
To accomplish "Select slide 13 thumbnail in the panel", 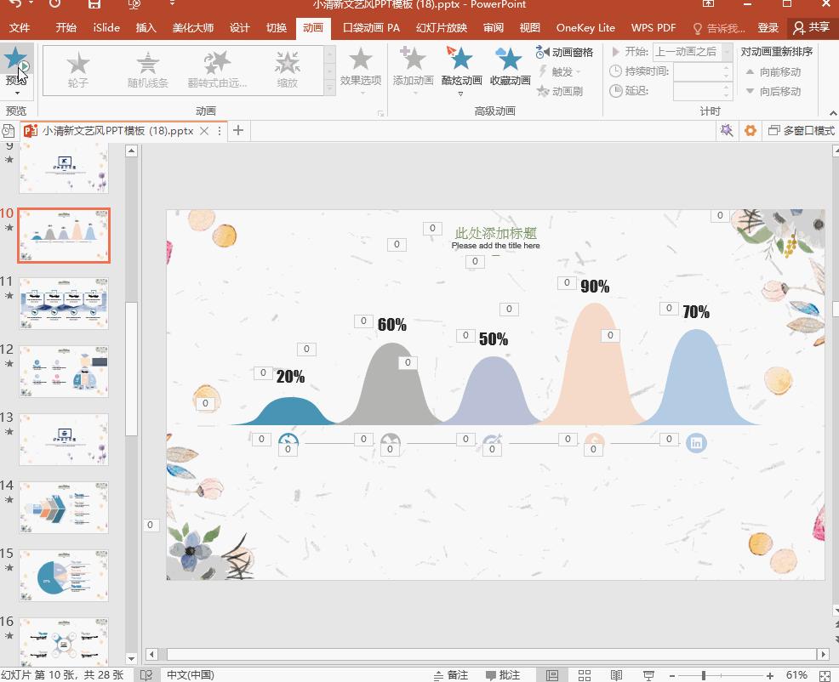I will click(63, 439).
